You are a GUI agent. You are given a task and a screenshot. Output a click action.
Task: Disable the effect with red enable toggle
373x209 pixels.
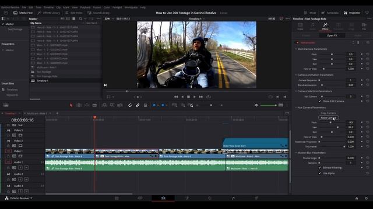[x=297, y=42]
